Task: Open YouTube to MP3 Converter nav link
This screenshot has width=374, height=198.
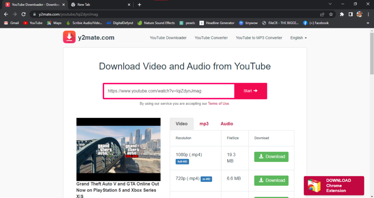Action: click(259, 38)
